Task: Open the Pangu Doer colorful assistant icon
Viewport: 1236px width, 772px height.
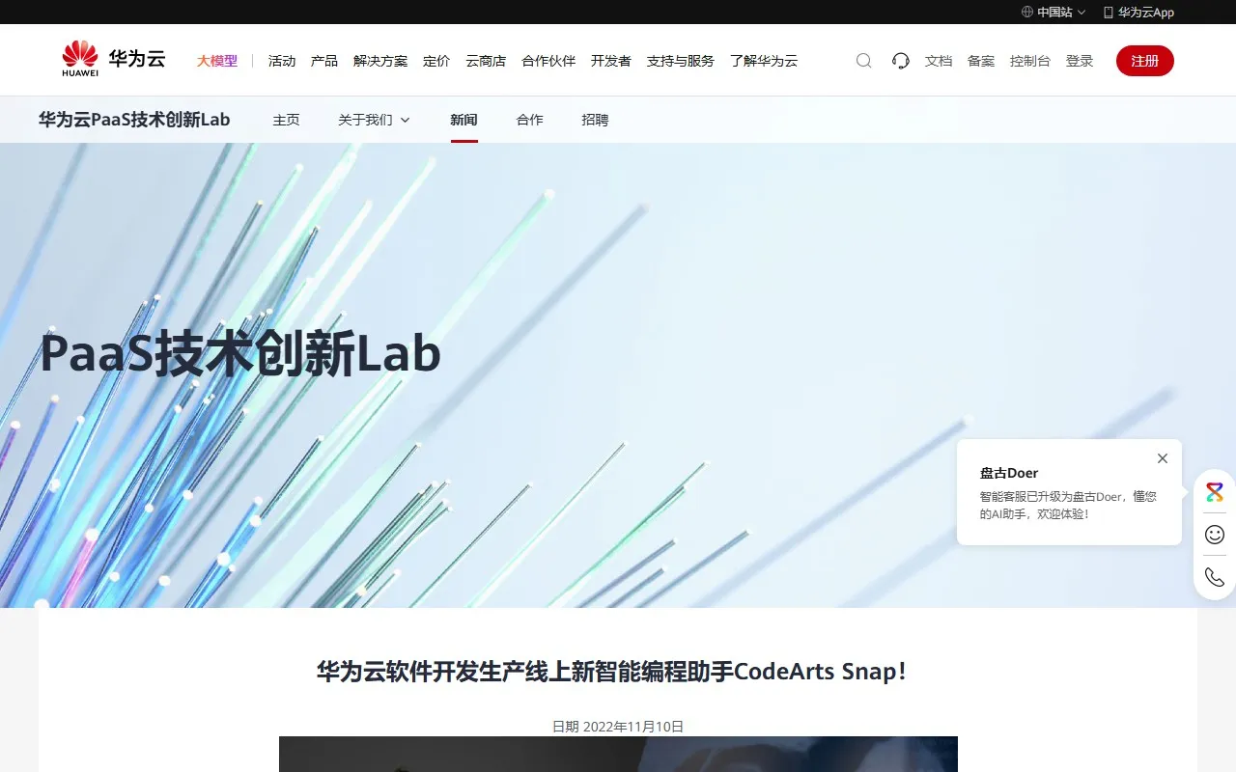Action: 1215,492
